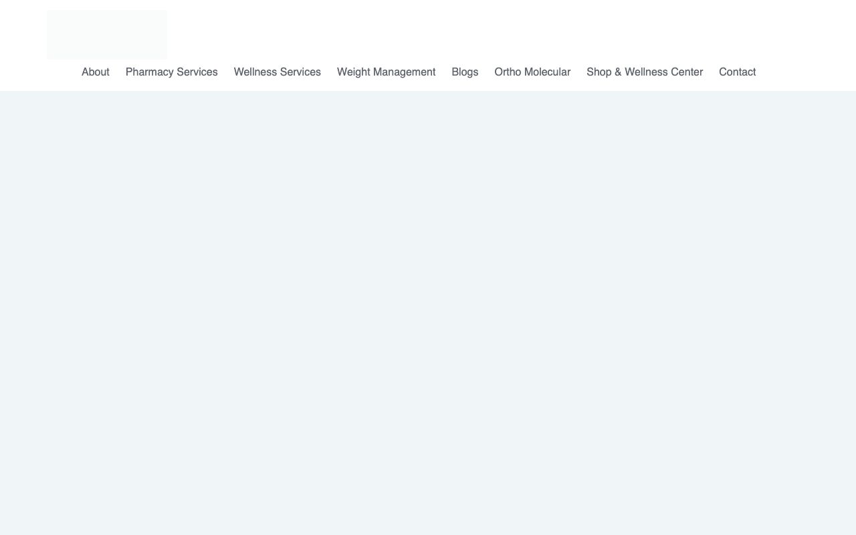Pick the Blogs item between Weight Management and Ortho Molecular

tap(465, 72)
